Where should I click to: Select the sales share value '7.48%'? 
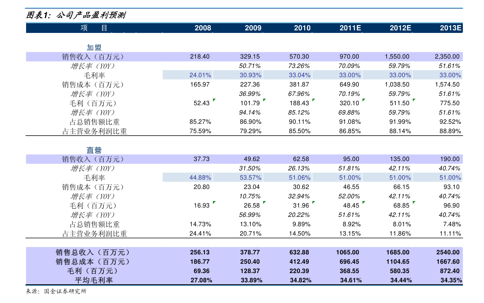click(452, 224)
